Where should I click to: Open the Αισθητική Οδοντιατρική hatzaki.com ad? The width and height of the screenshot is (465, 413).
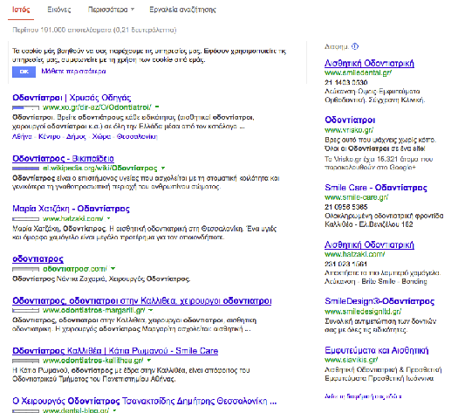click(x=369, y=244)
